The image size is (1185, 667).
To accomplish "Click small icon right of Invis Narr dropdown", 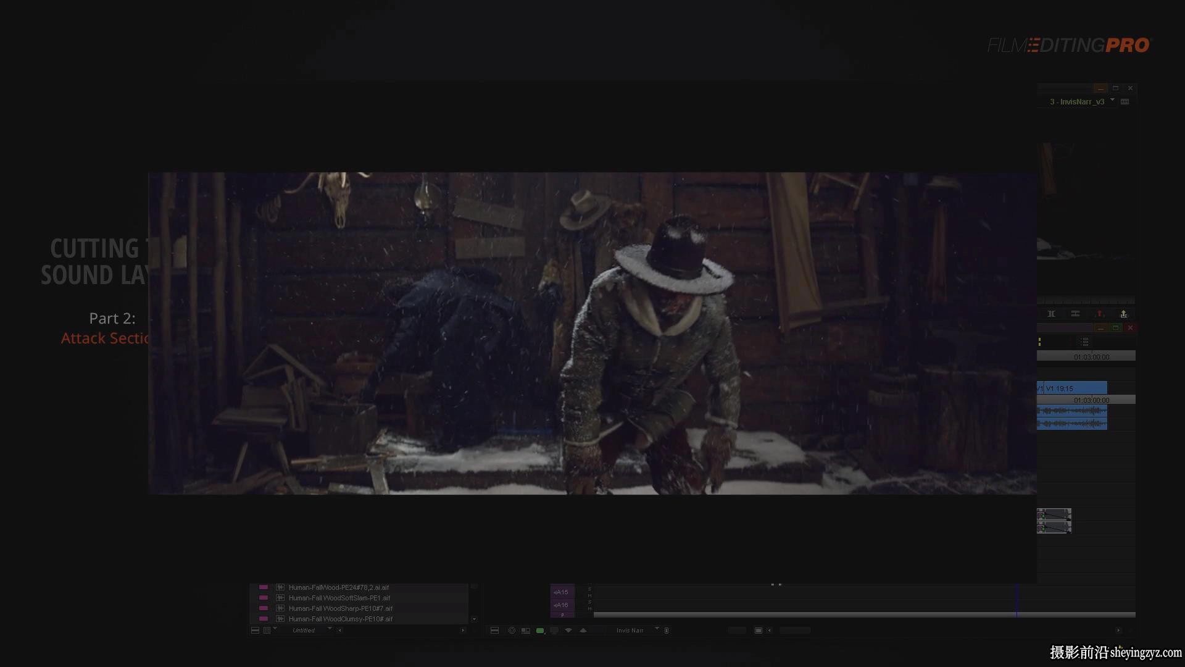I will [x=667, y=631].
